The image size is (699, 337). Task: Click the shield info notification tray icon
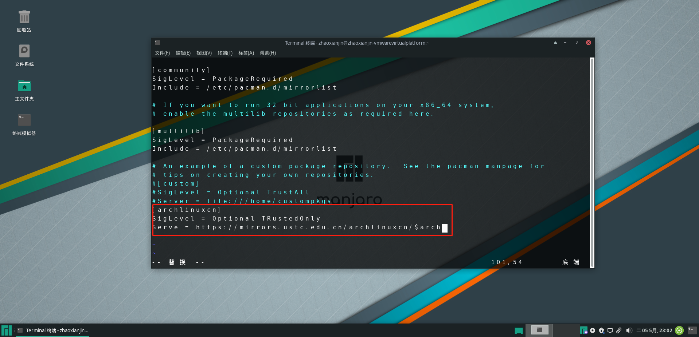(x=601, y=330)
